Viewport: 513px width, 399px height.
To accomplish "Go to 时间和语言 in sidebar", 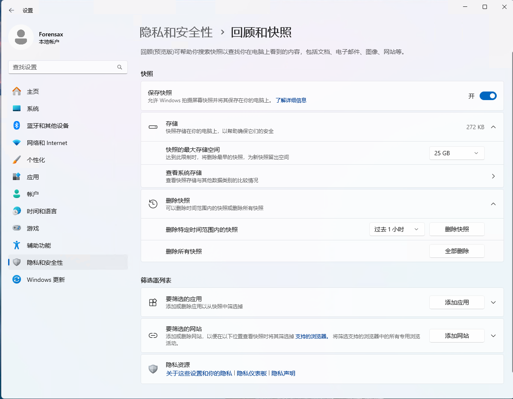I will (x=41, y=211).
